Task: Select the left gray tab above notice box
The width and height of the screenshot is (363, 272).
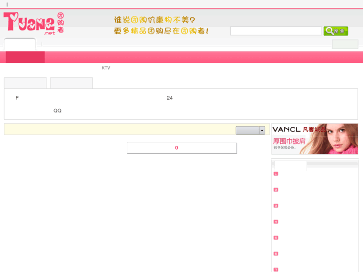Action: [25, 83]
